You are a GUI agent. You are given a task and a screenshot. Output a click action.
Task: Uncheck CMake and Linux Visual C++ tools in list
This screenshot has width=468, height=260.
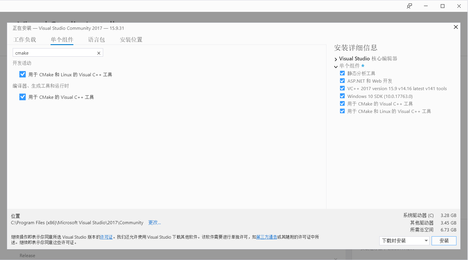pos(23,74)
